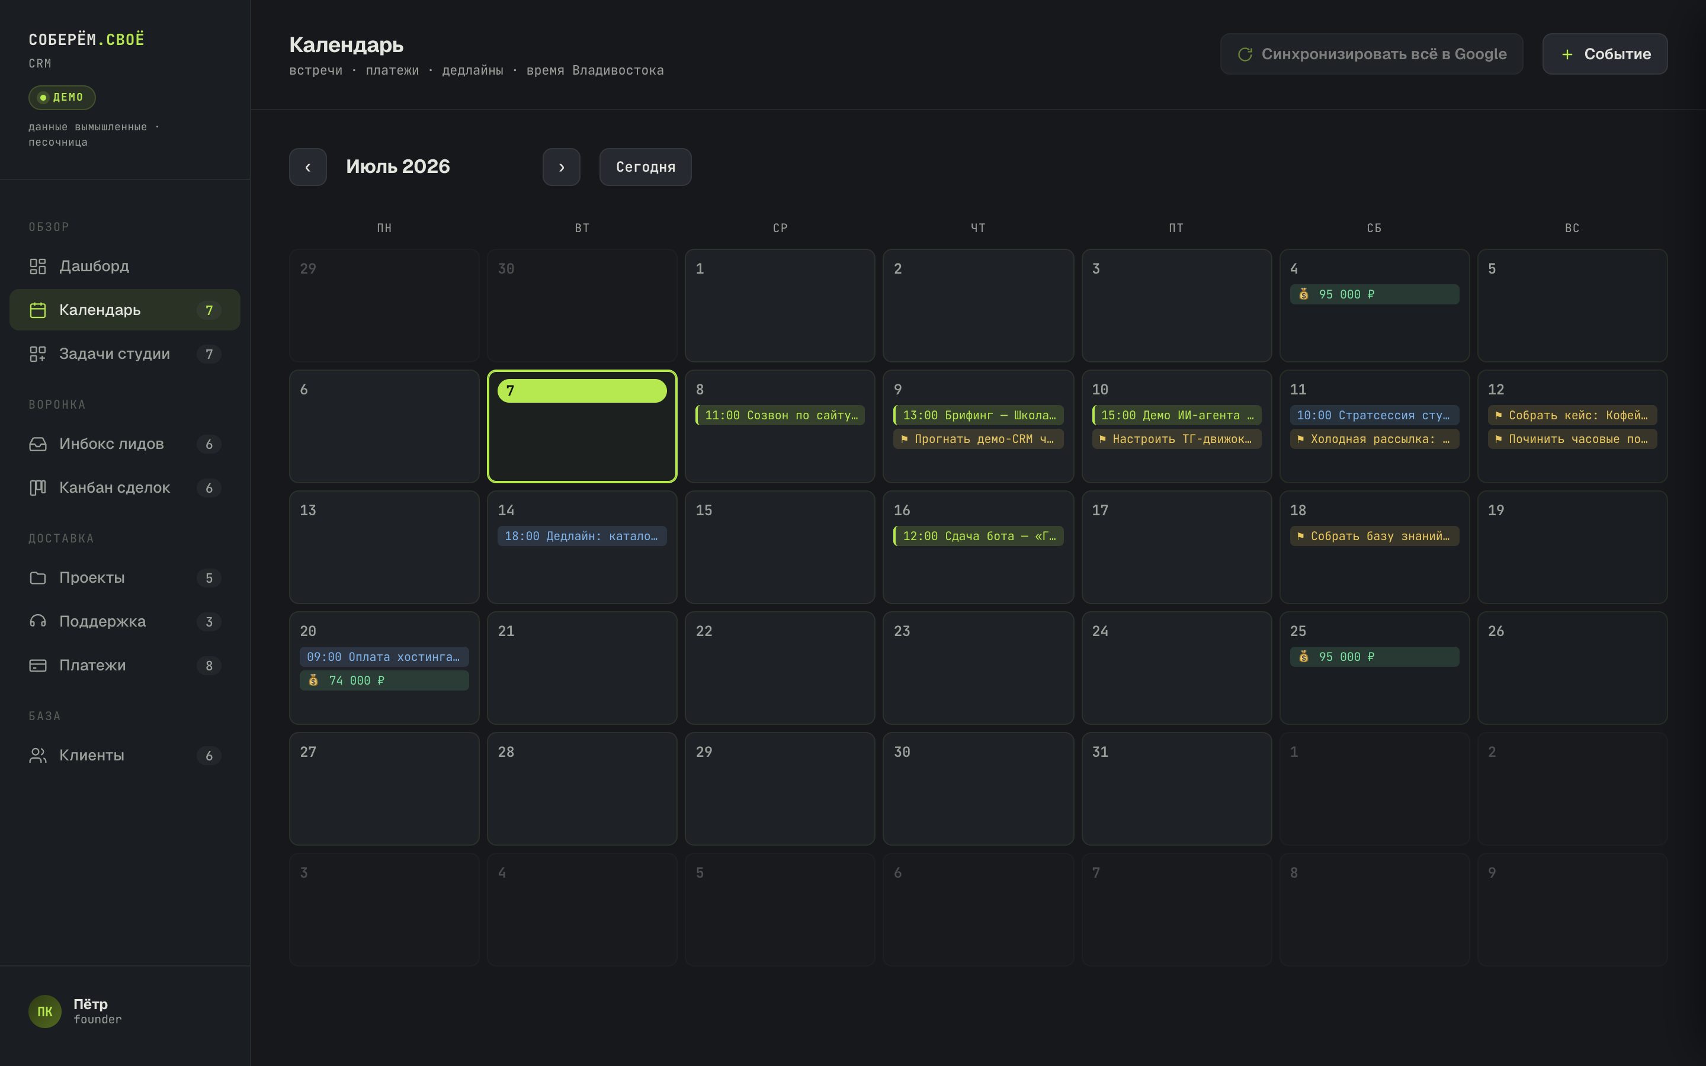This screenshot has height=1066, width=1706.
Task: Click the Канбан сделок board icon
Action: point(37,488)
